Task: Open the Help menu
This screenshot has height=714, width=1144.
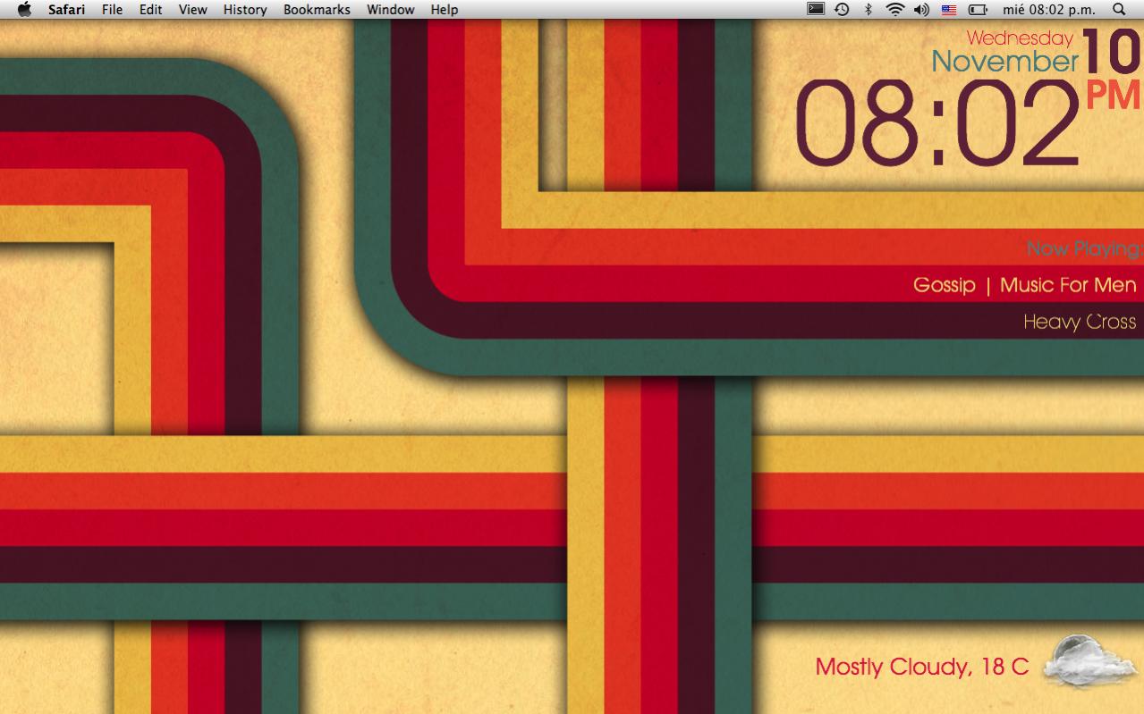Action: 445,9
